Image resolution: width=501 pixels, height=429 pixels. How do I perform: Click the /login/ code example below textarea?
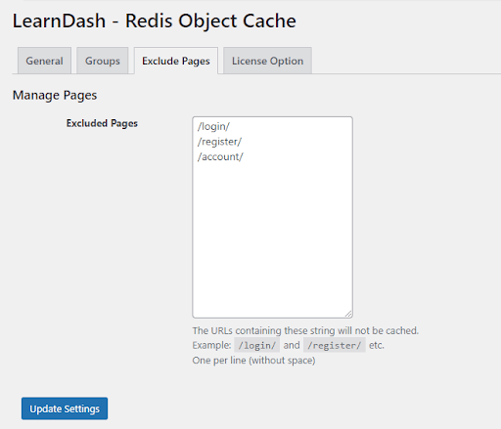[257, 345]
